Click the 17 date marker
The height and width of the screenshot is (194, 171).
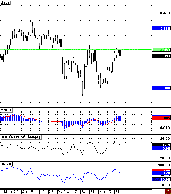(x=74, y=192)
